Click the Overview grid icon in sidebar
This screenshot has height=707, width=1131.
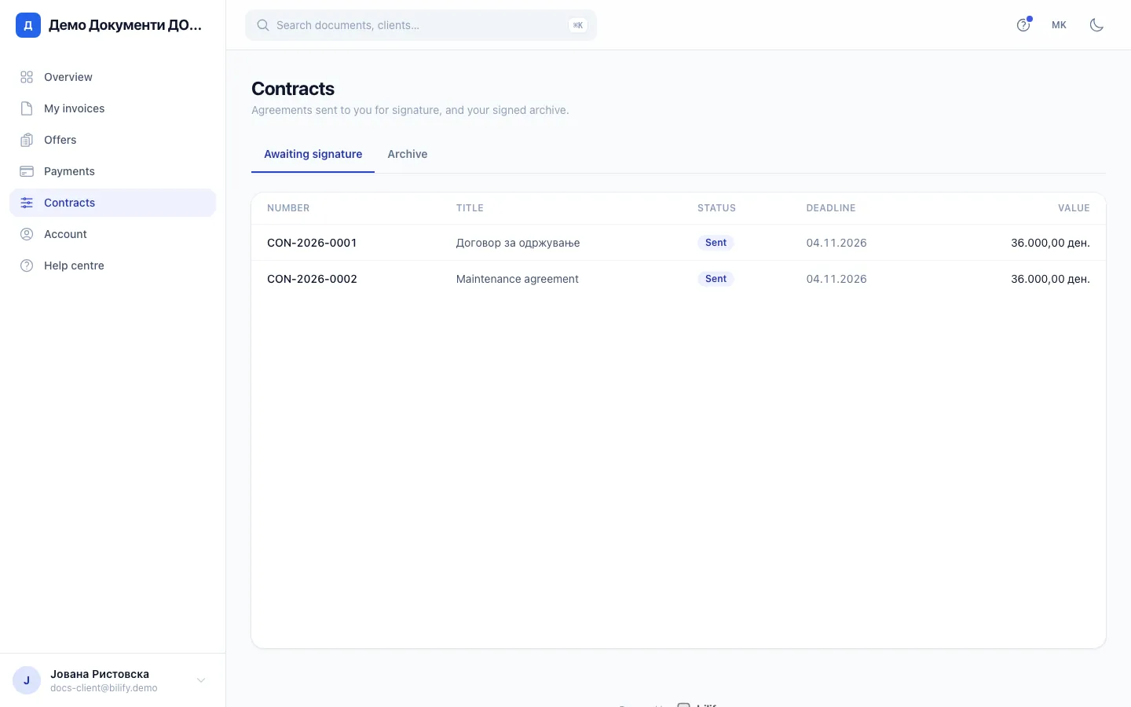click(x=27, y=77)
